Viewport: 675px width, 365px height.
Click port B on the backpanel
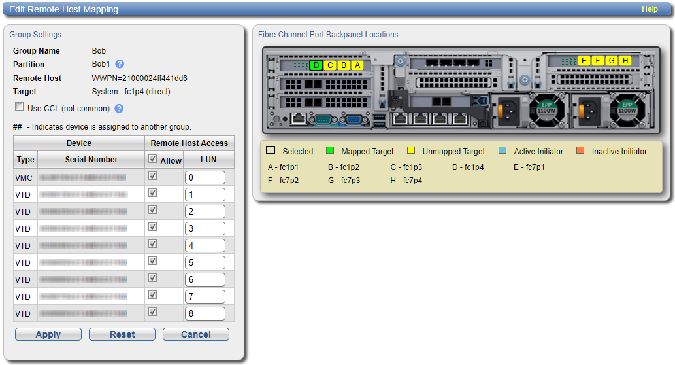click(x=344, y=65)
